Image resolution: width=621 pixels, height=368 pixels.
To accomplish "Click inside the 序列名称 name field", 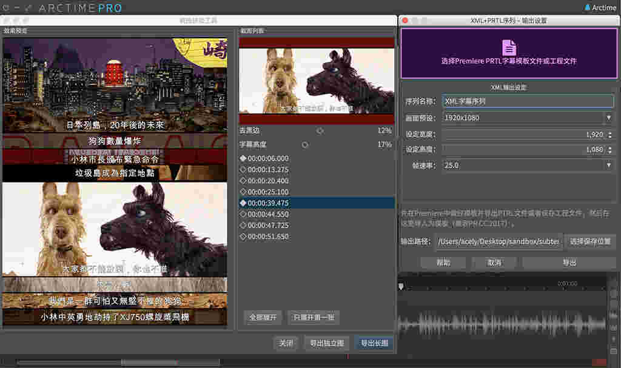I will (x=527, y=101).
